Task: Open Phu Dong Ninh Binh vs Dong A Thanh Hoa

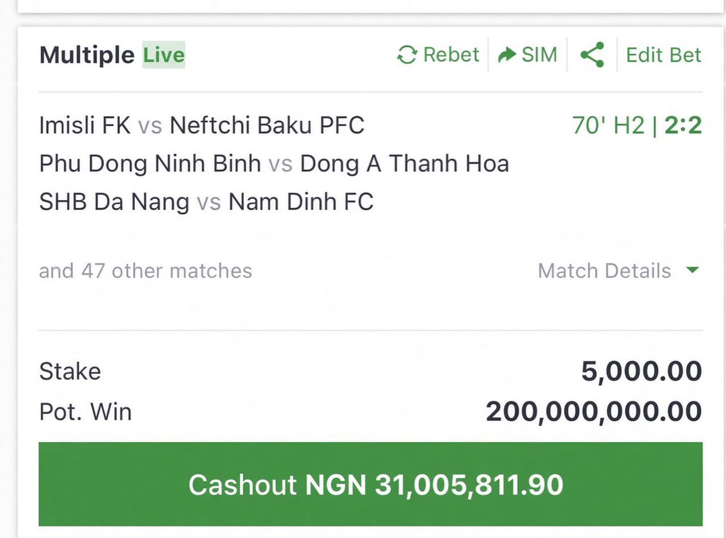Action: (274, 164)
